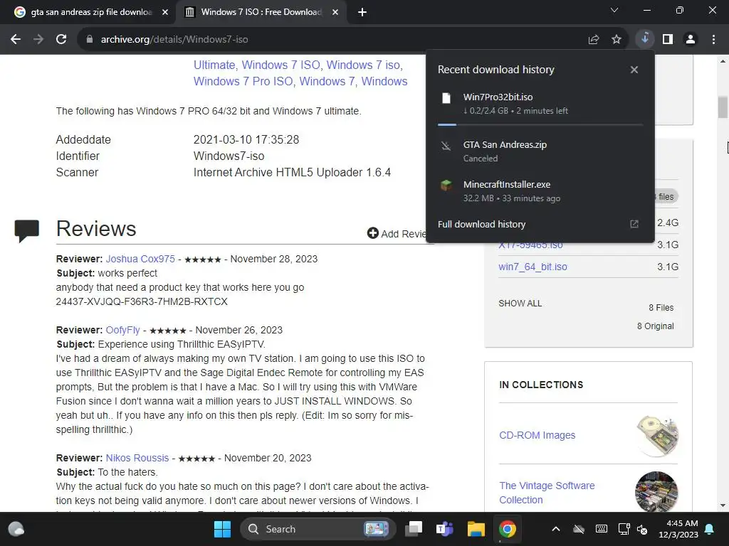The image size is (729, 546).
Task: Bookmark this page with the star
Action: click(617, 40)
